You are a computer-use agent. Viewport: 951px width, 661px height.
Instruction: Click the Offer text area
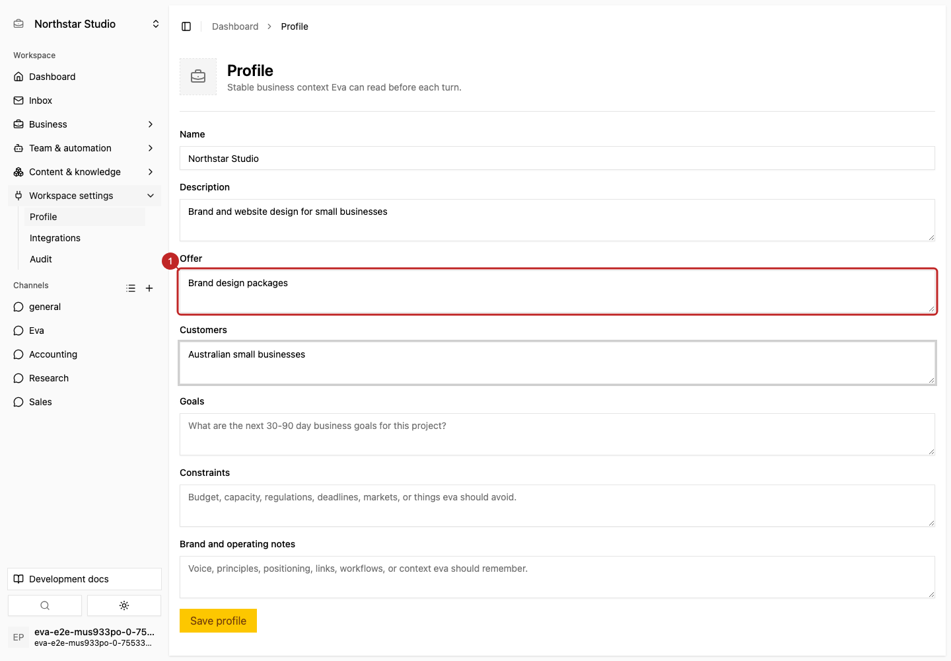tap(557, 292)
